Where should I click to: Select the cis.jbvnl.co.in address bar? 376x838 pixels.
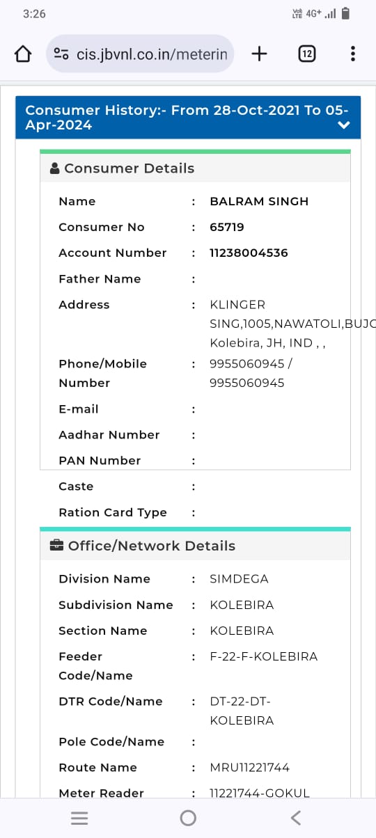coord(141,54)
